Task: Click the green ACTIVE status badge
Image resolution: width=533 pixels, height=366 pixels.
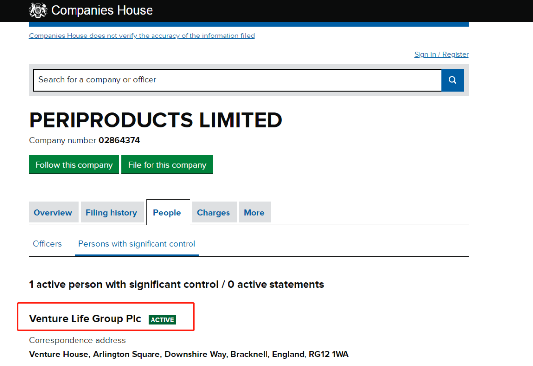Action: 162,320
